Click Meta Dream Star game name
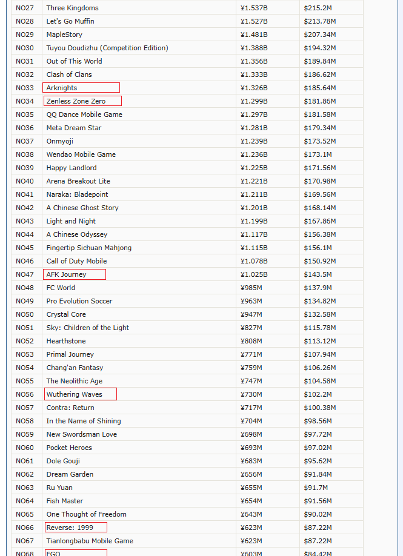This screenshot has width=403, height=556. tap(74, 128)
